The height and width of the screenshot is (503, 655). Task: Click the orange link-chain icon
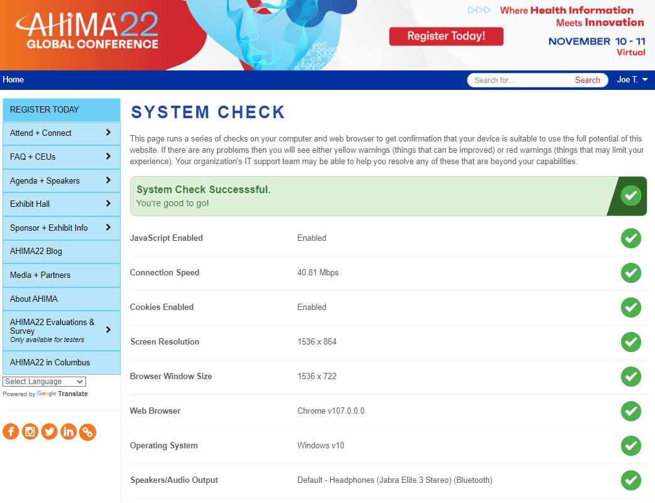[88, 432]
